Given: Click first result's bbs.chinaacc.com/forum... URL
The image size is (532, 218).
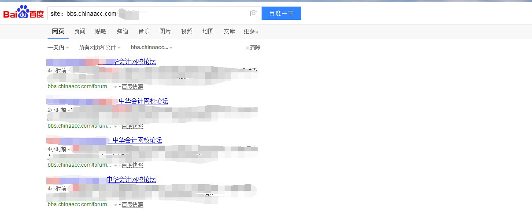Looking at the screenshot, I should click(79, 86).
